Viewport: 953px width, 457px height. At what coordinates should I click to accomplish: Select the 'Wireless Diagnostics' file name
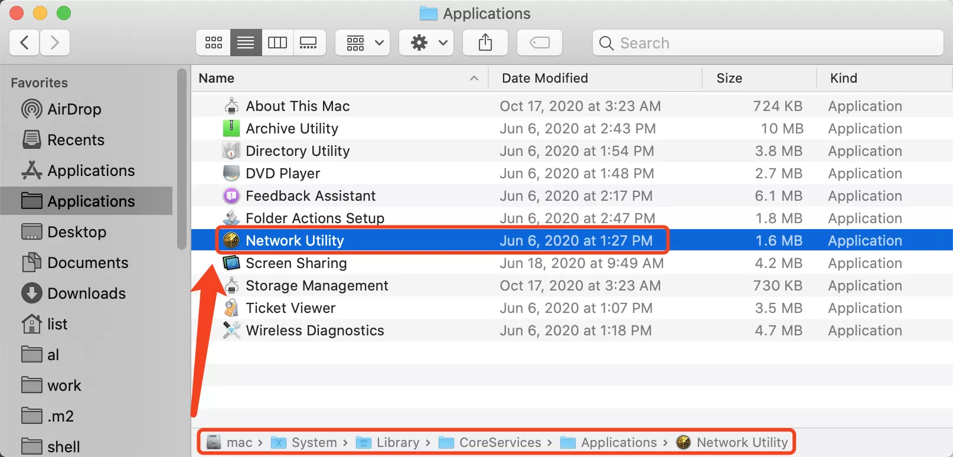(315, 331)
